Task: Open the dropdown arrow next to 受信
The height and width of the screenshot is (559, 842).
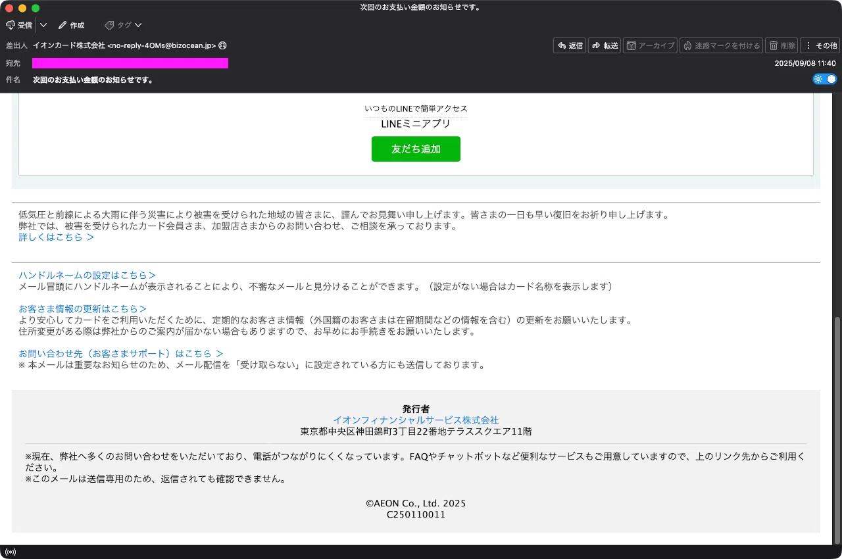Action: click(x=43, y=25)
